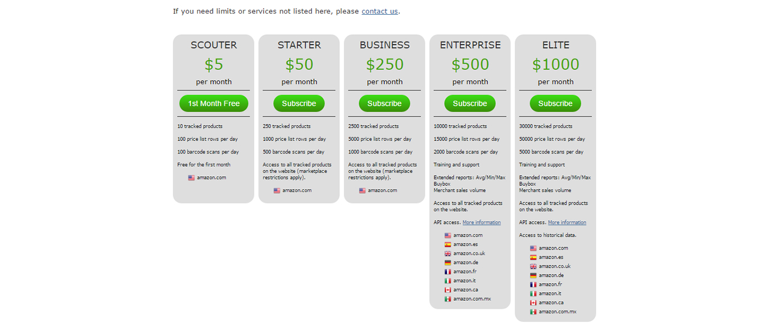Subscribe to the Elite plan
768x336 pixels.
(555, 103)
